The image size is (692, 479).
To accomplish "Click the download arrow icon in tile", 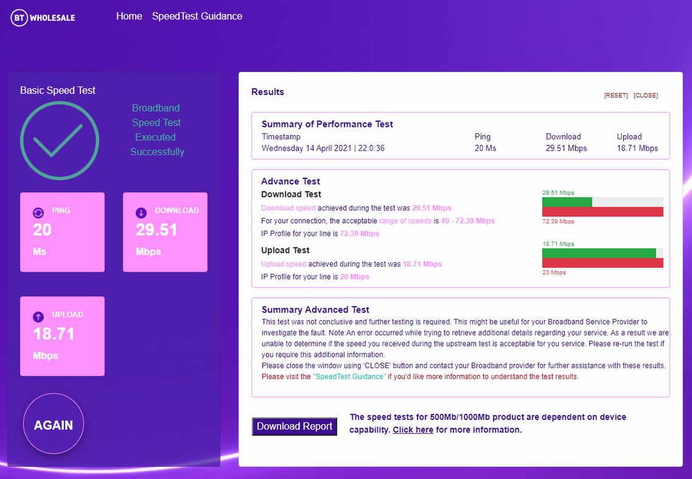I will pyautogui.click(x=141, y=213).
